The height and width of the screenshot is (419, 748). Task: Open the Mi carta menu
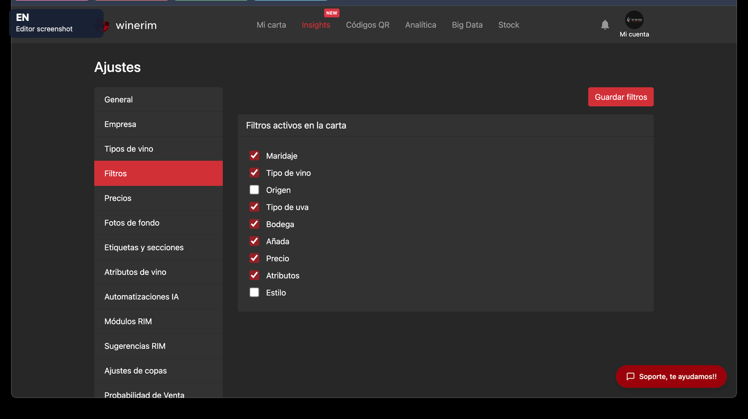271,25
